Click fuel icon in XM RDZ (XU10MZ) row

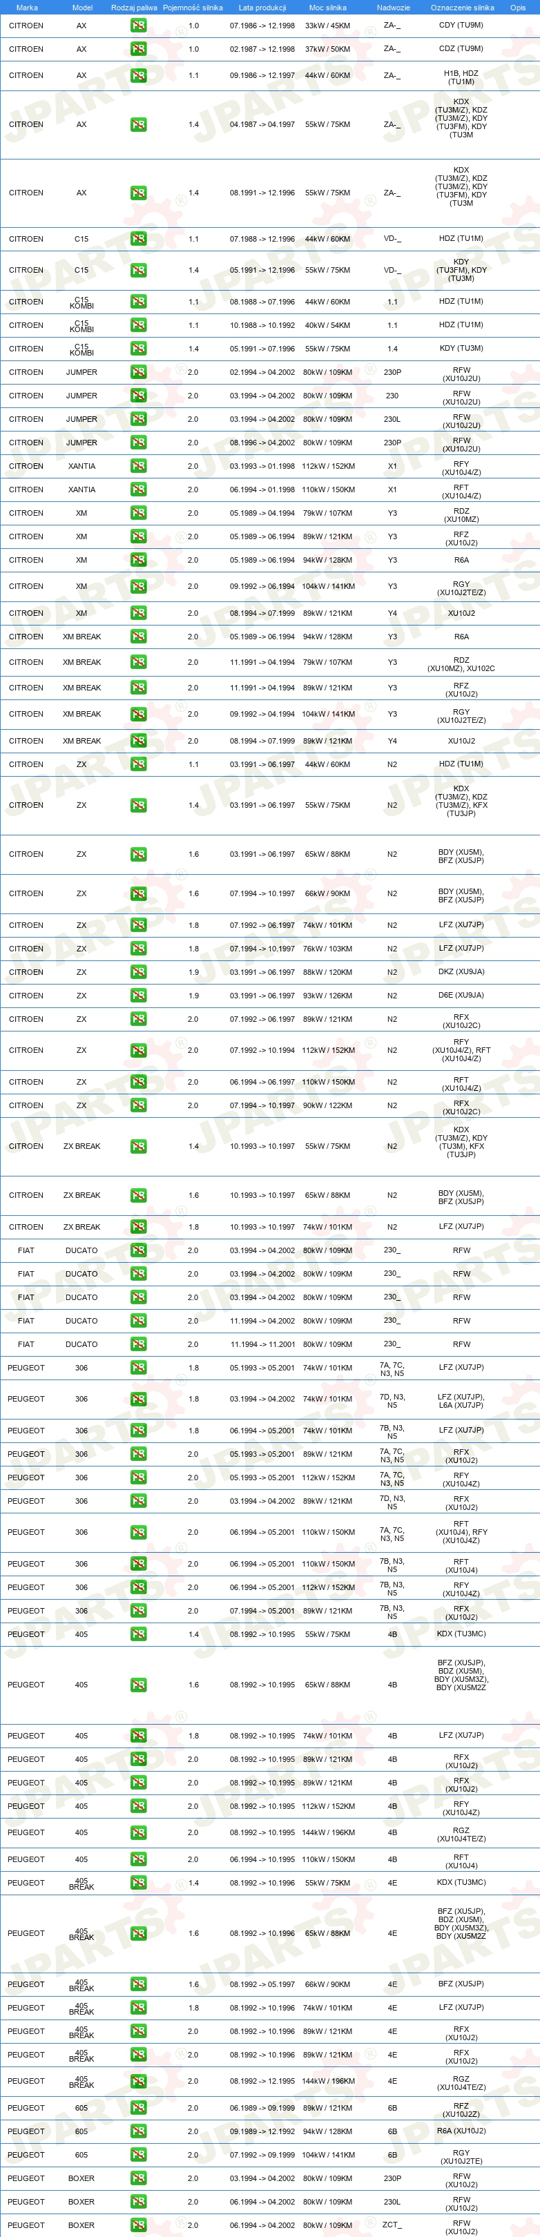pos(138,513)
